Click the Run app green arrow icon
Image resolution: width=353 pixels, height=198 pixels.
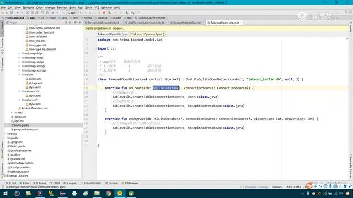click(81, 13)
